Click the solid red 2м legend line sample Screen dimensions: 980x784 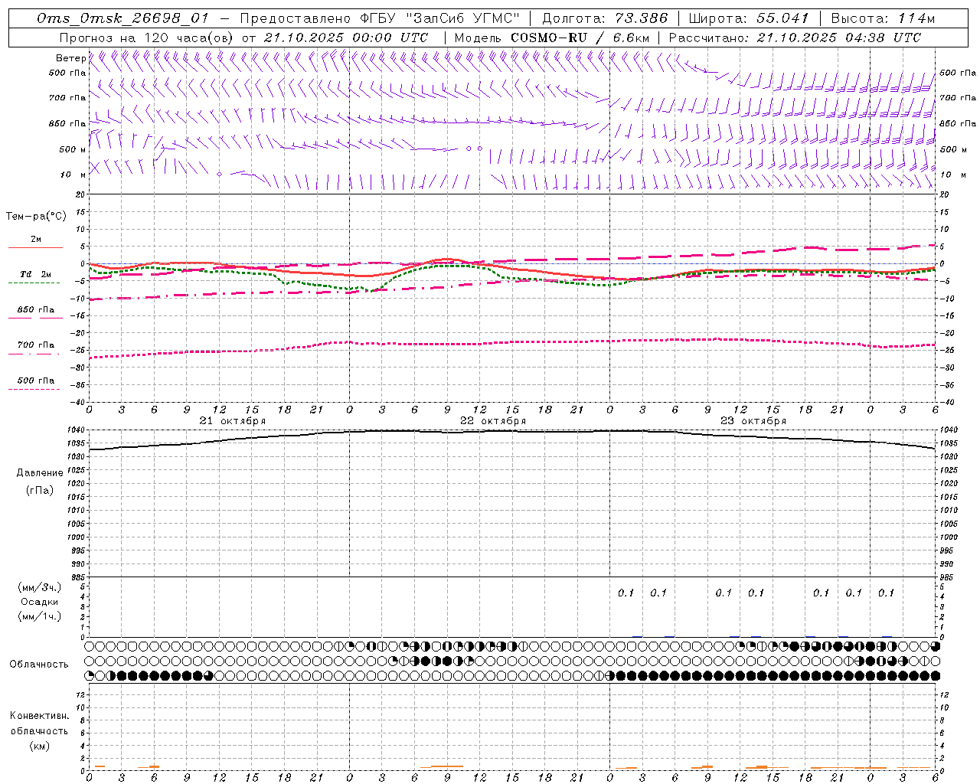(35, 247)
